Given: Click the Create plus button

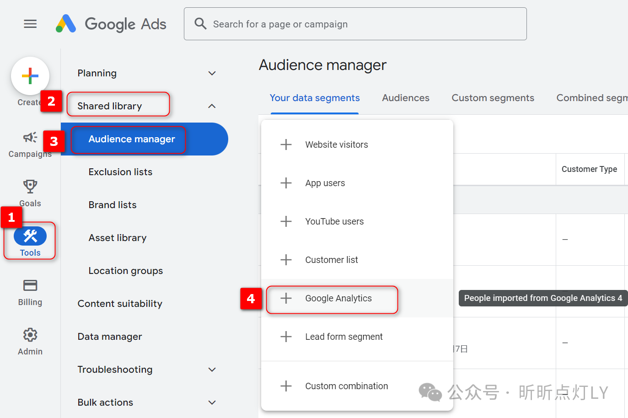Looking at the screenshot, I should click(x=30, y=76).
